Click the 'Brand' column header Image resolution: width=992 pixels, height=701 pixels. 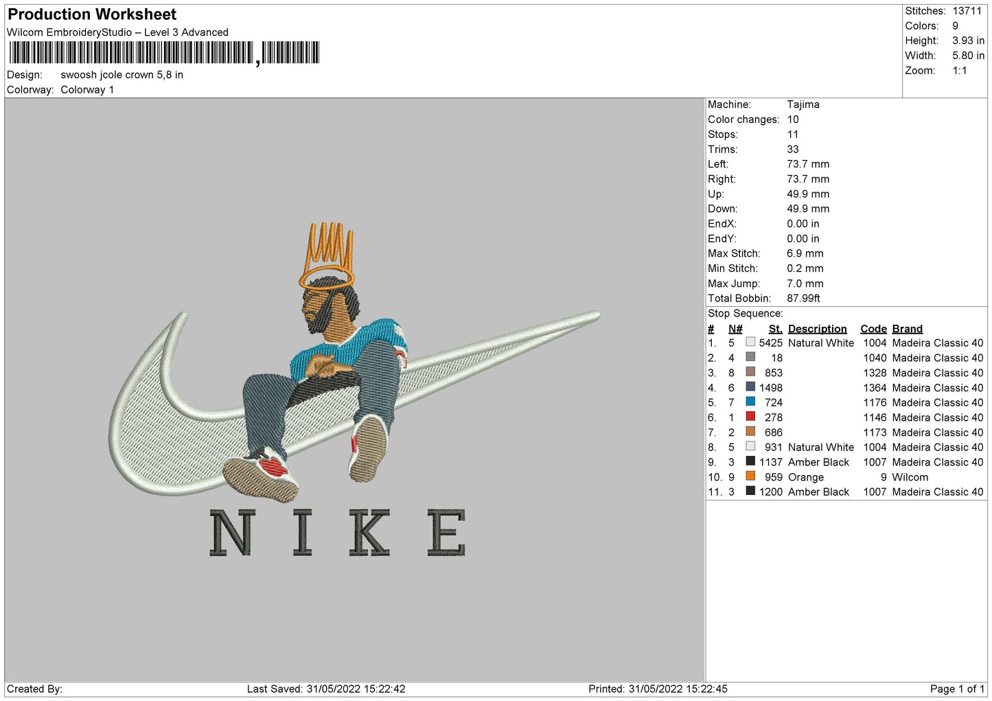[x=907, y=329]
